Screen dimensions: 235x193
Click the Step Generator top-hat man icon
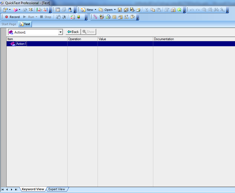tap(70, 10)
